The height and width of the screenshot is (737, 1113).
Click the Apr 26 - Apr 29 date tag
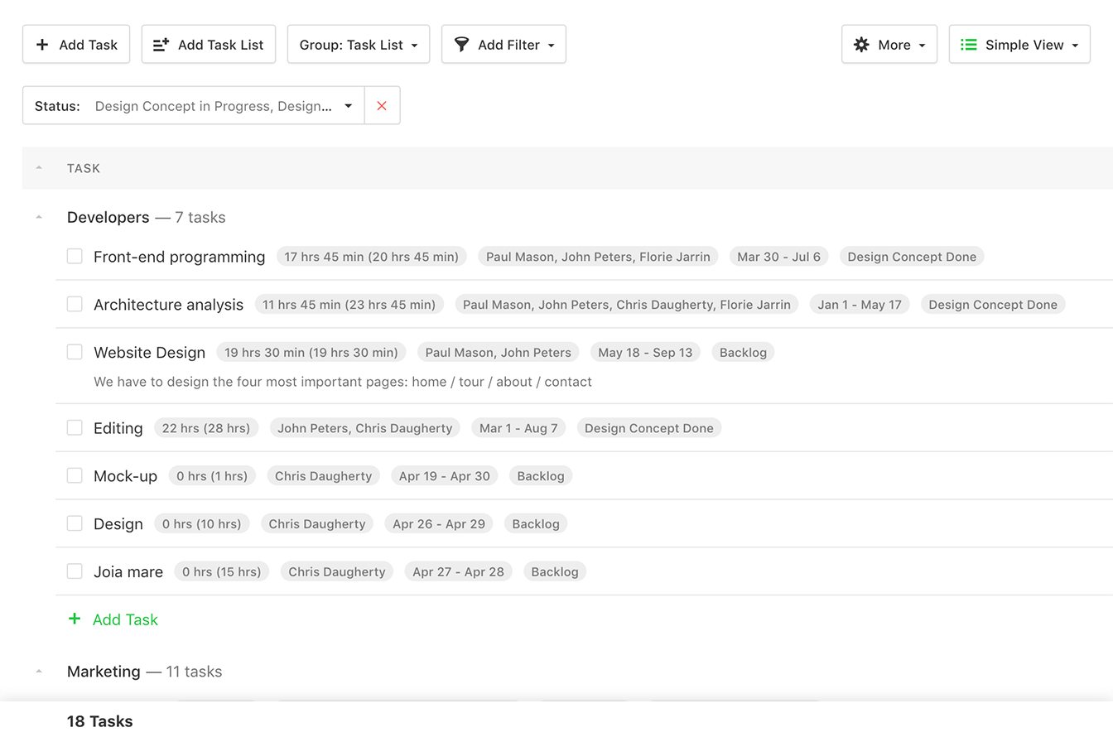(x=439, y=524)
